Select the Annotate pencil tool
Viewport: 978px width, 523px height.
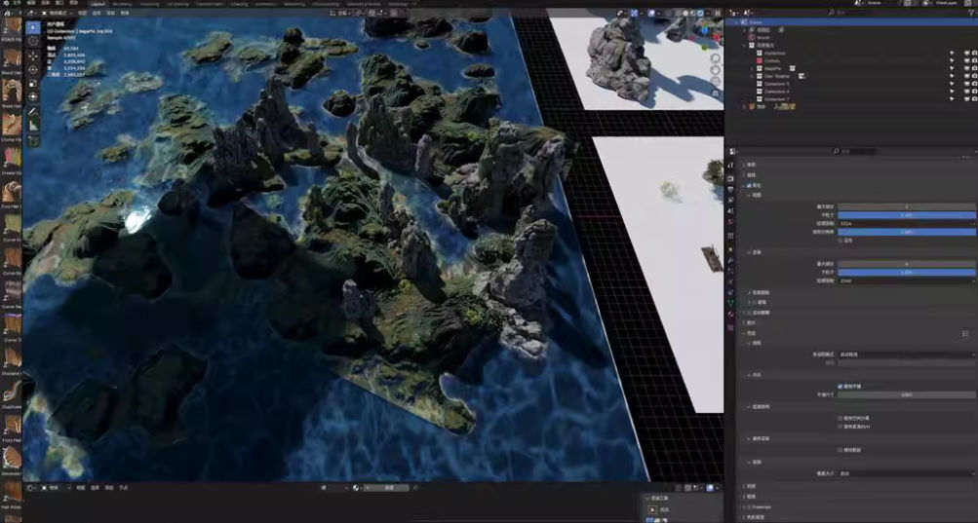(x=33, y=112)
